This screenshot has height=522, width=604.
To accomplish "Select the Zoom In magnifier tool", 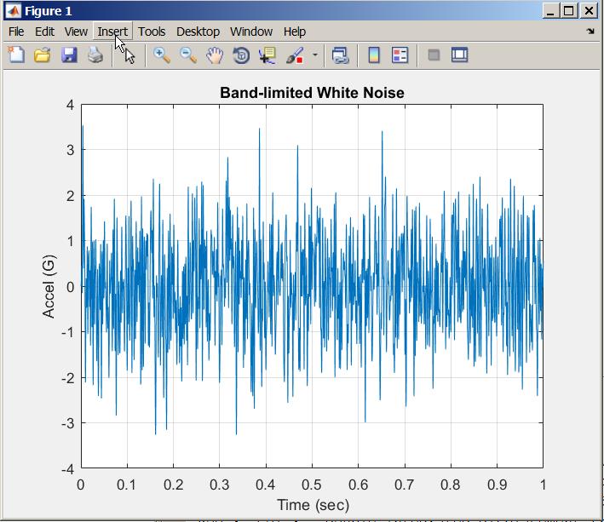I will (x=162, y=55).
